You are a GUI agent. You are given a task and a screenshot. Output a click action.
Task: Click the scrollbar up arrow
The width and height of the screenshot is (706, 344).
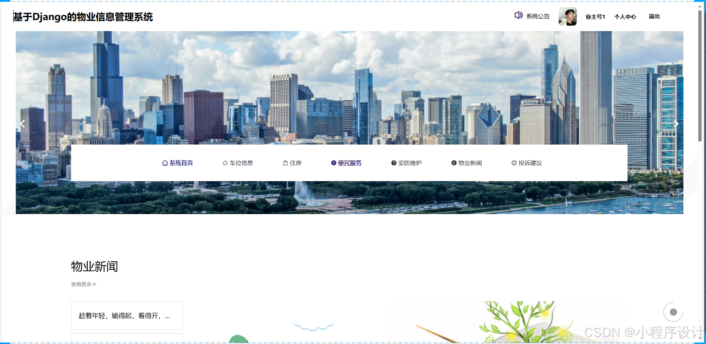click(x=700, y=6)
